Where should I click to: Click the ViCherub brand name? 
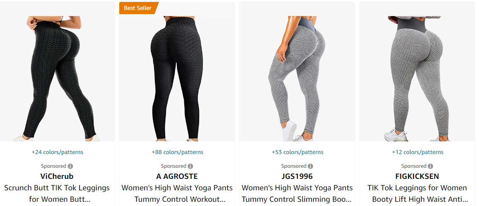(x=57, y=176)
